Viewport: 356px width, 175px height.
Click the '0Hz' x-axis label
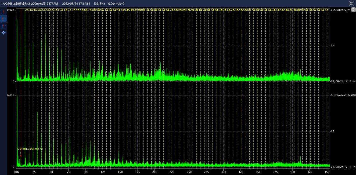pyautogui.click(x=17, y=172)
